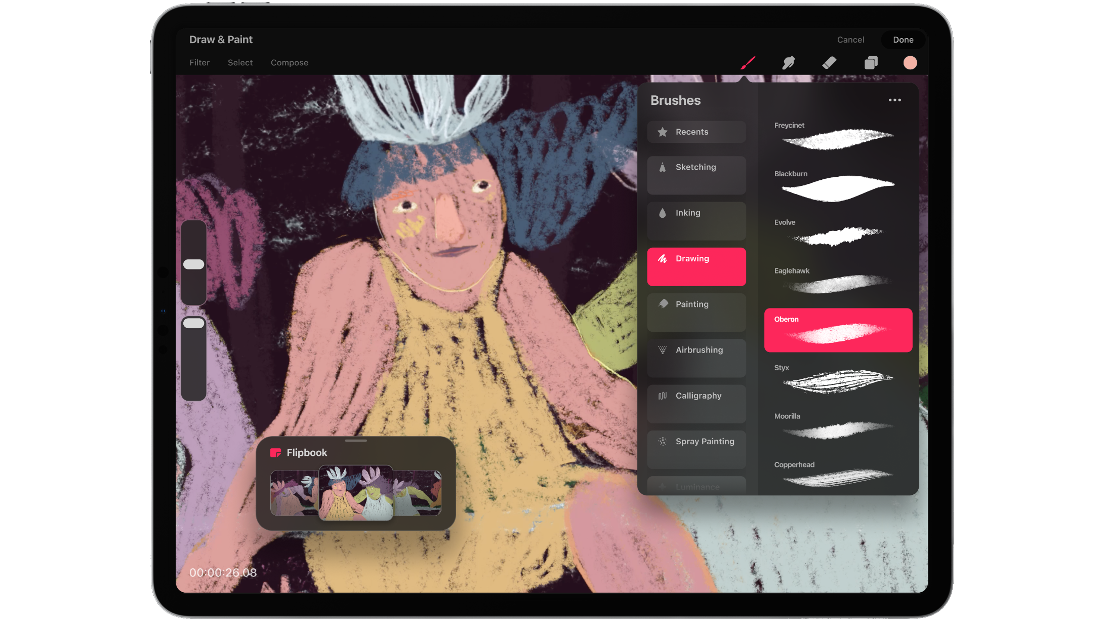The image size is (1105, 622).
Task: Open the three-dot menu in Brushes
Action: (895, 99)
